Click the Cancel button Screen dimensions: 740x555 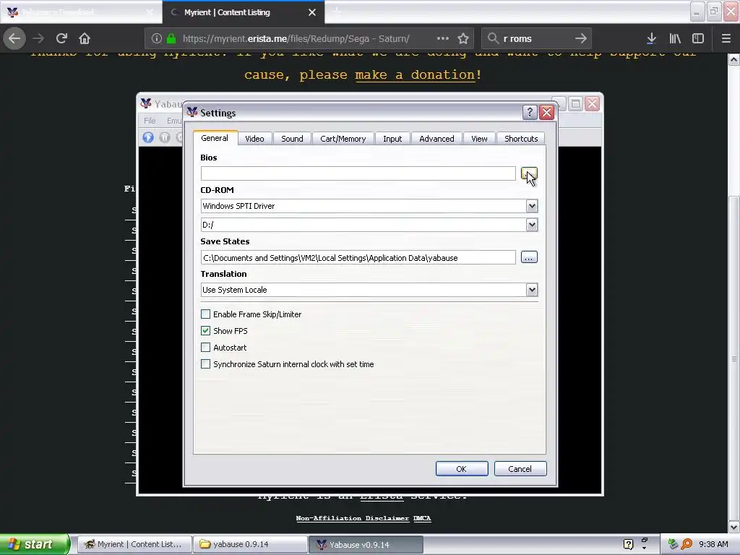click(520, 468)
